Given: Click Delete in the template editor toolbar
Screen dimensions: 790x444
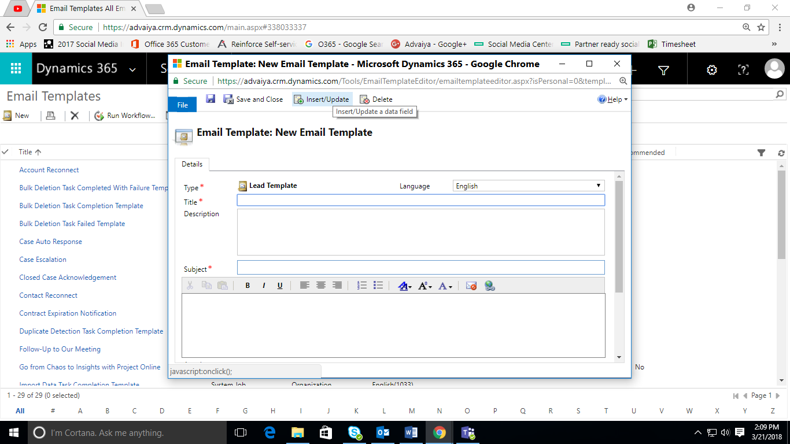Looking at the screenshot, I should (376, 99).
